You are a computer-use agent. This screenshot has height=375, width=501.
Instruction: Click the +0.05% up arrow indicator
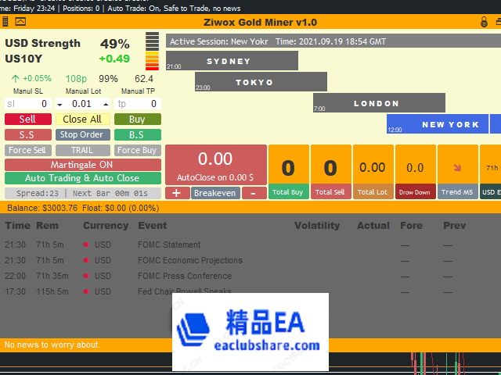16,78
